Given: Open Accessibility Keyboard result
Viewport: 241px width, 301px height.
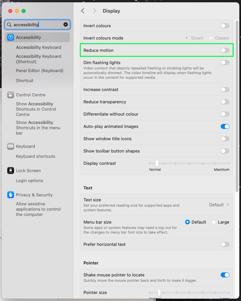Looking at the screenshot, I should [x=39, y=47].
